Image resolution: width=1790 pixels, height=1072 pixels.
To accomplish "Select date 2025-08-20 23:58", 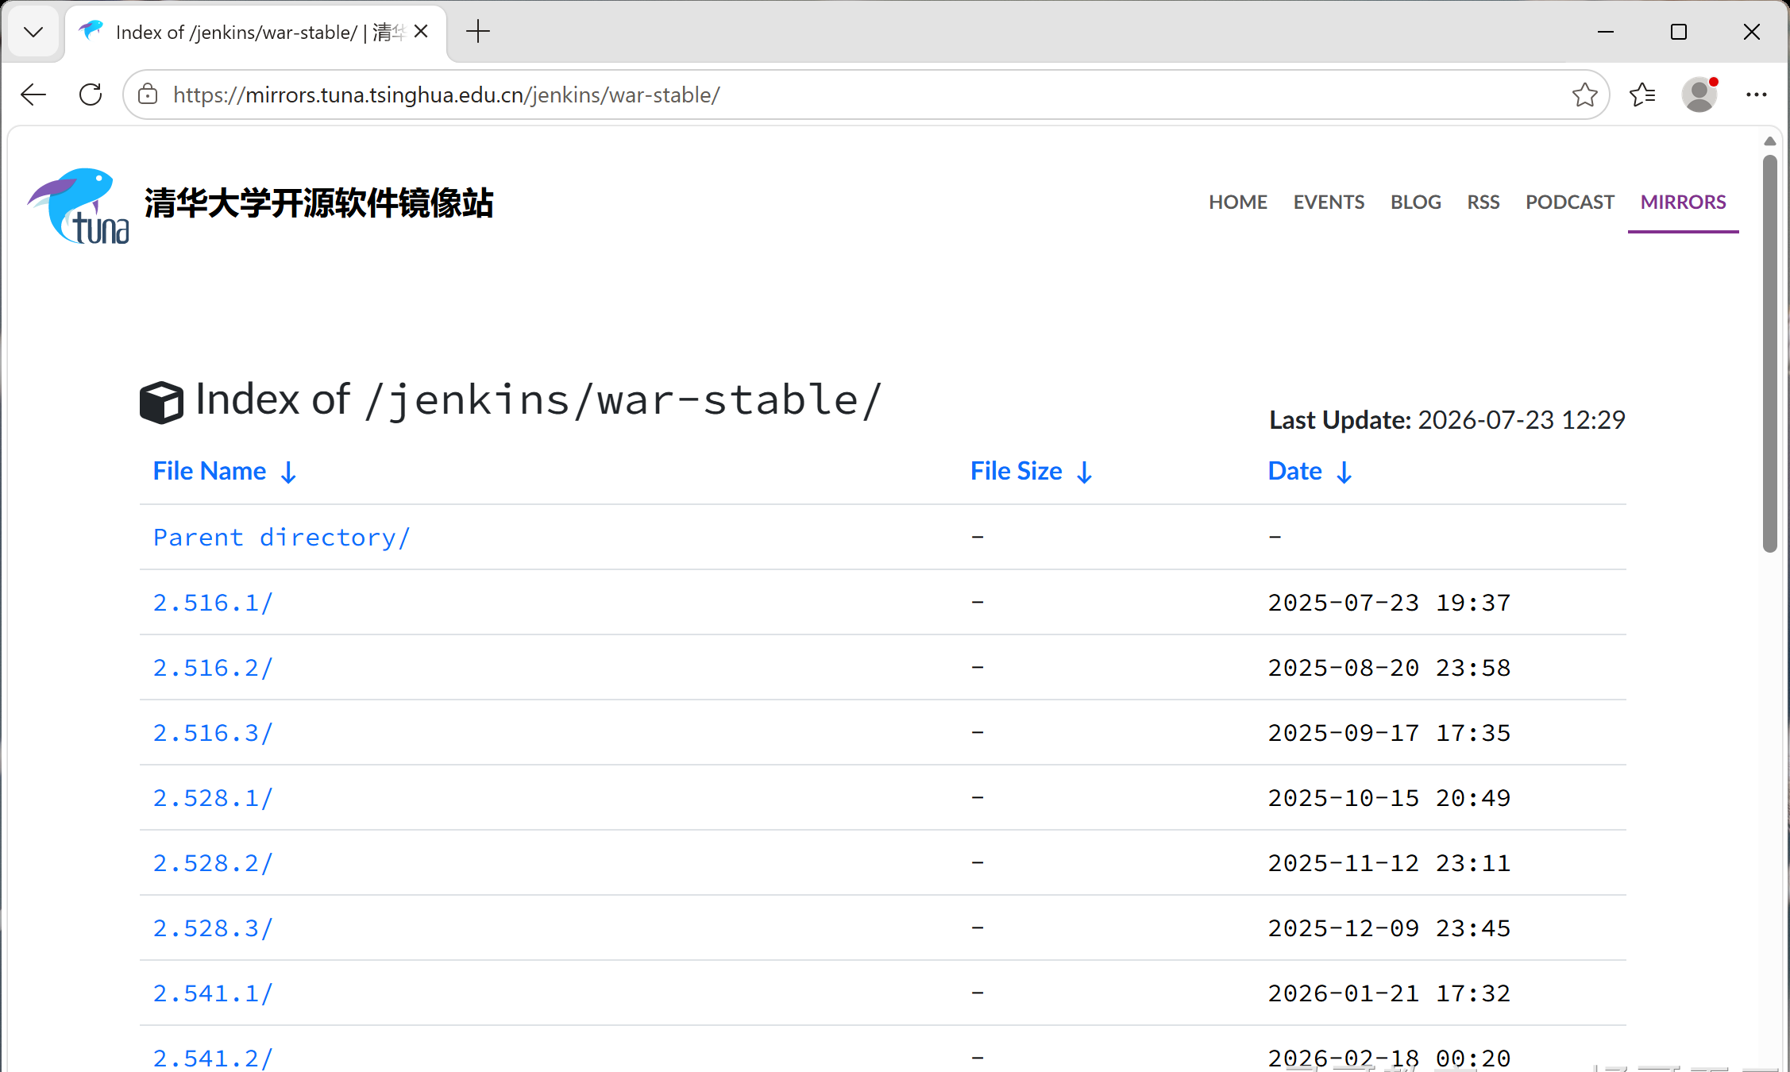I will point(1389,668).
